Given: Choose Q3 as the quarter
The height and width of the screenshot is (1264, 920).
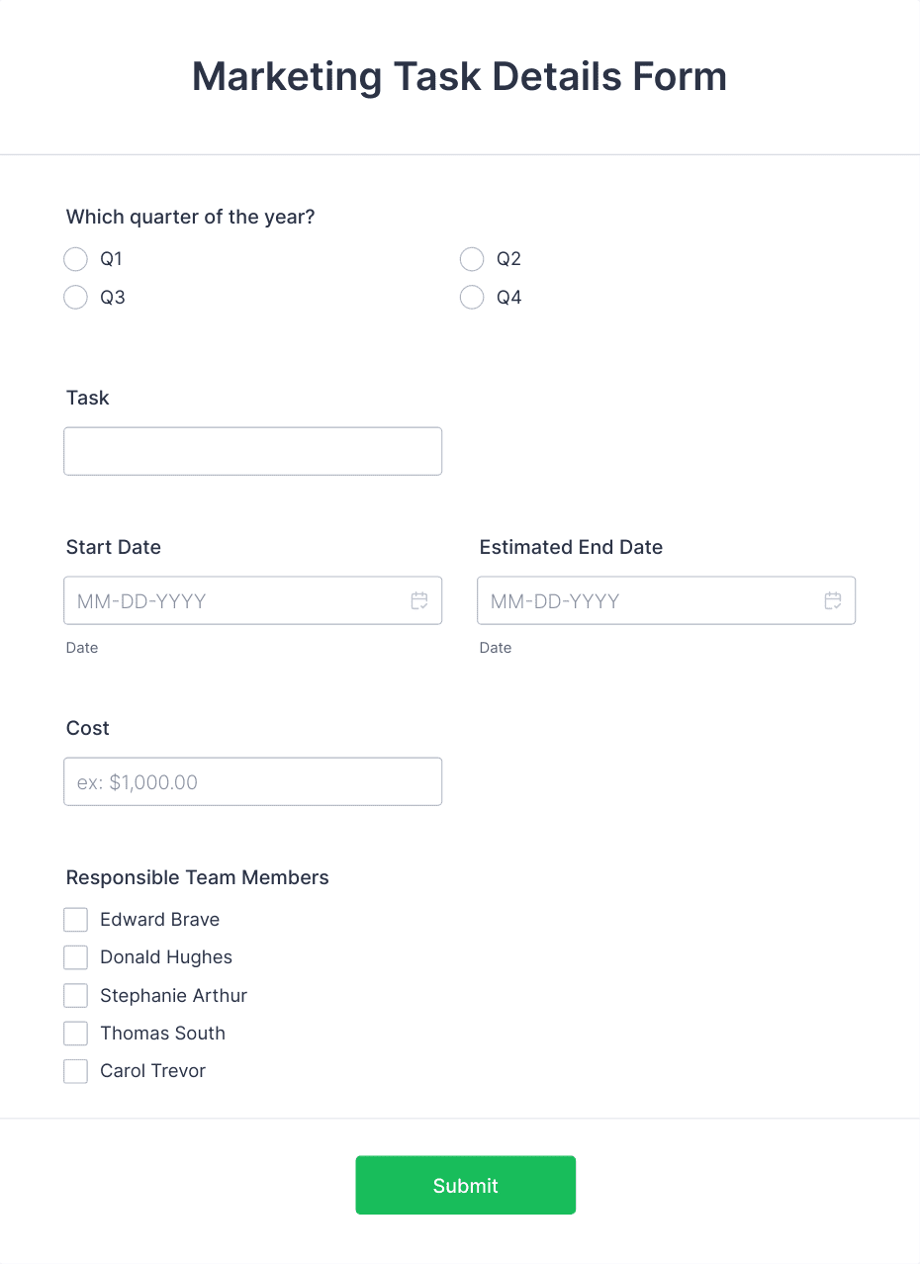Looking at the screenshot, I should coord(75,297).
